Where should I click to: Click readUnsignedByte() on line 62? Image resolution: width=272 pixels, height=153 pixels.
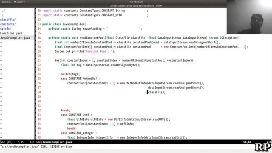126,65
